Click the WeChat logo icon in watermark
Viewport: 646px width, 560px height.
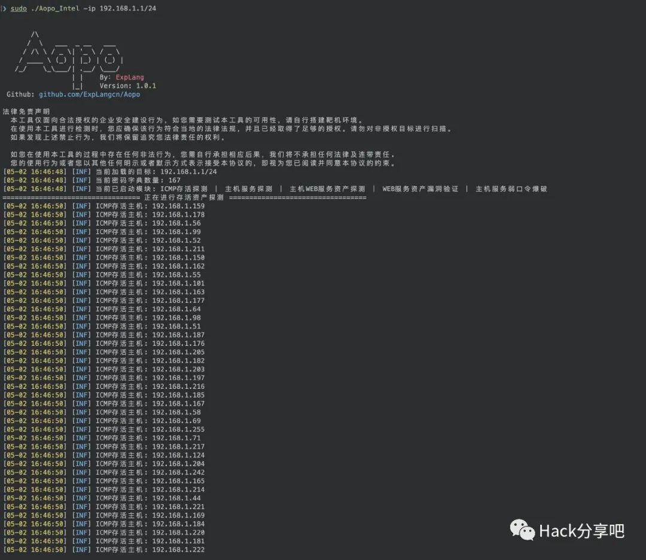click(522, 530)
